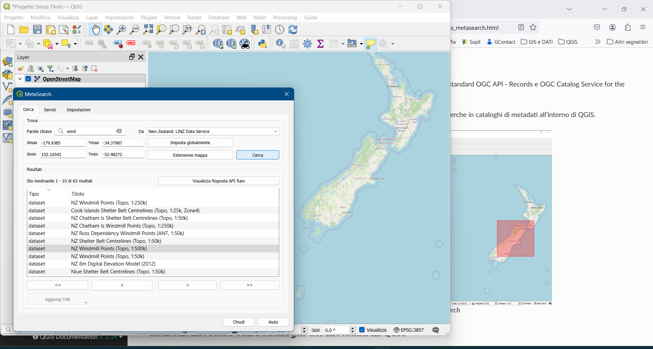
Task: Open log messages speech bubble in status bar
Action: pyautogui.click(x=436, y=330)
